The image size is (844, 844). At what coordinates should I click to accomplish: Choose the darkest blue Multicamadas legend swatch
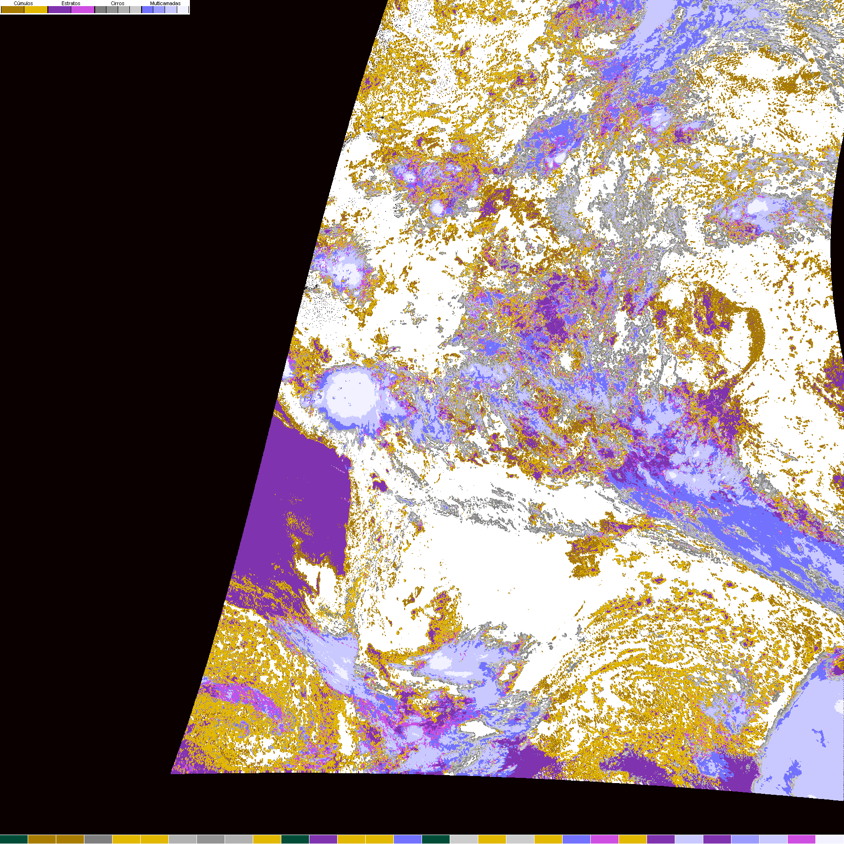(x=147, y=9)
